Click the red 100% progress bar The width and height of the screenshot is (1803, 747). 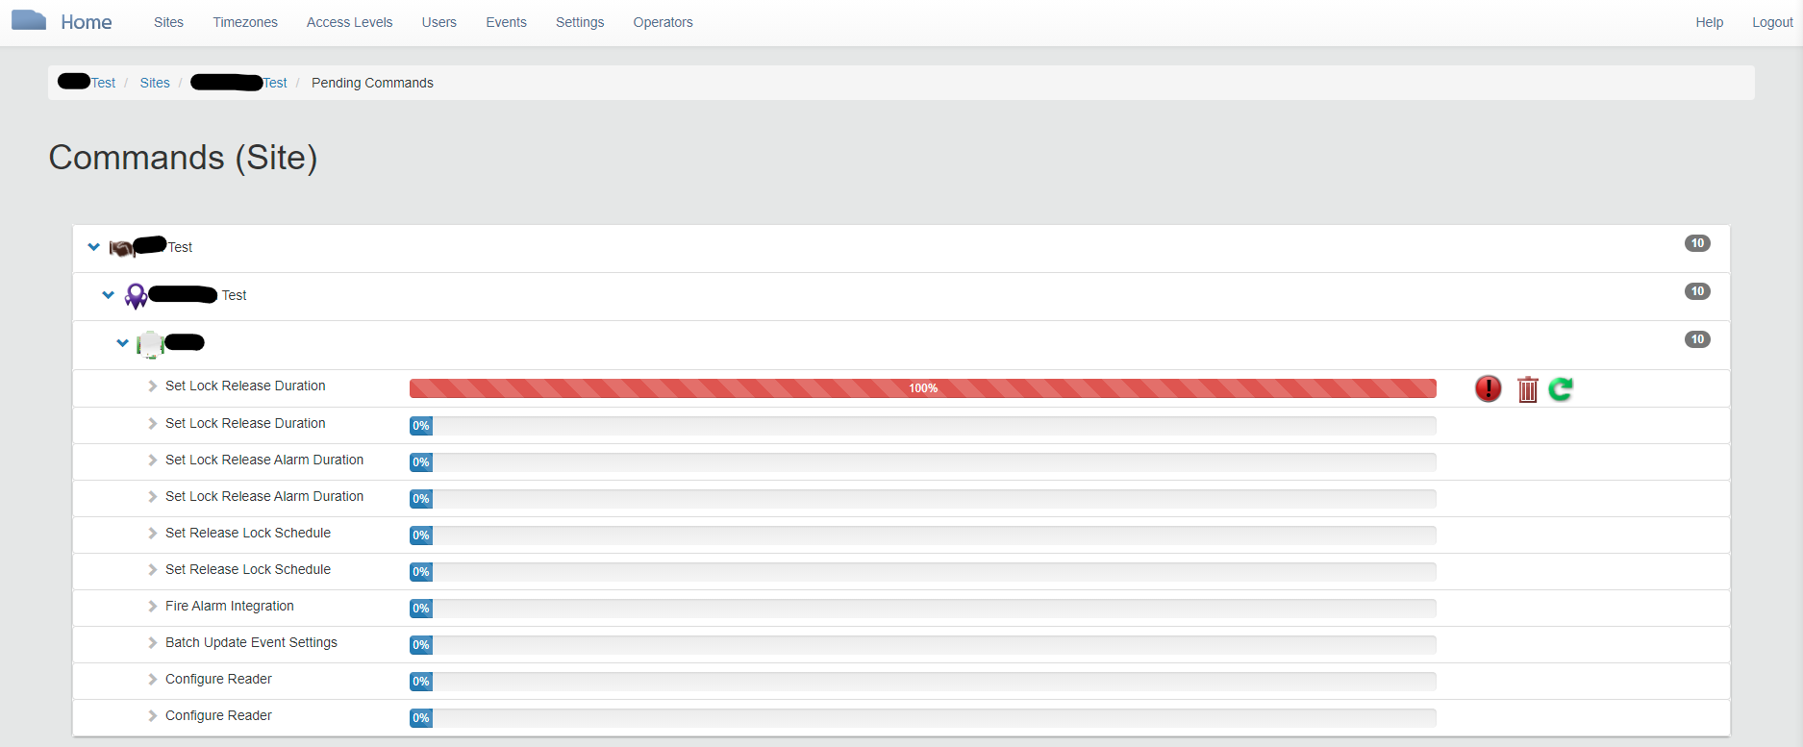(923, 388)
